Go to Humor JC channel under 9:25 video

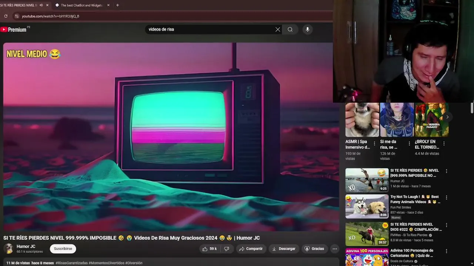coord(397,181)
